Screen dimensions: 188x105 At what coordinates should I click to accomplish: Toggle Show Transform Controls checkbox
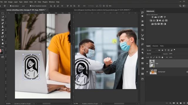point(31,6)
